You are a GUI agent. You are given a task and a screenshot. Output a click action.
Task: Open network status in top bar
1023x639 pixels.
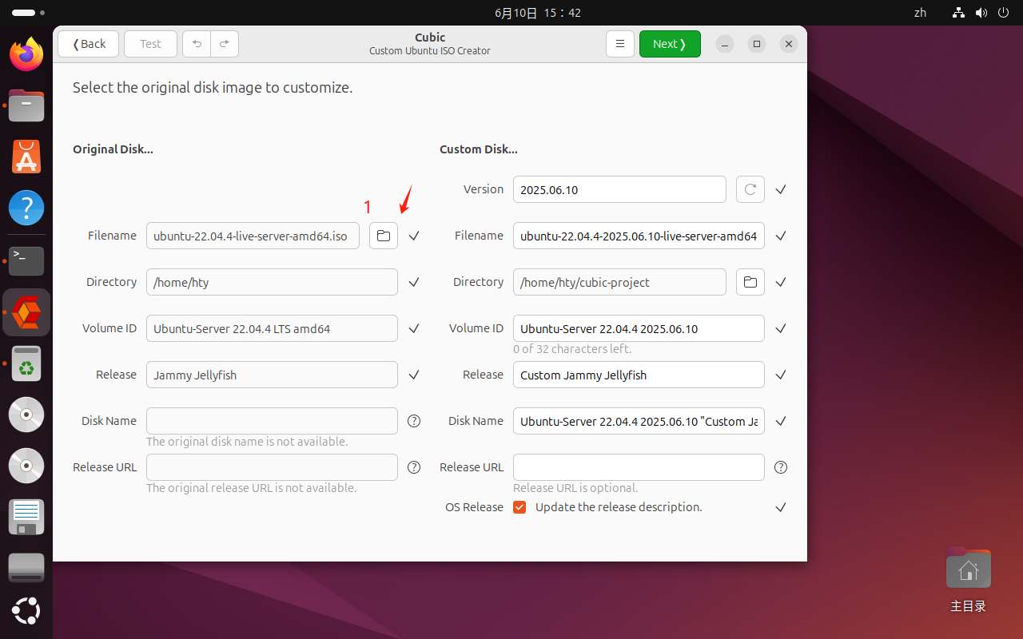point(959,13)
